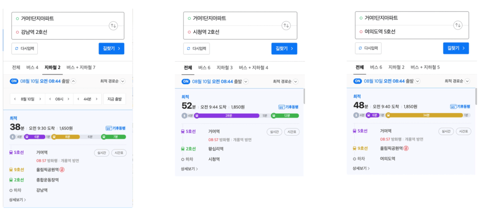The image size is (484, 216).
Task: Swap origin and destination for 여의도역 route
Action: point(458,25)
